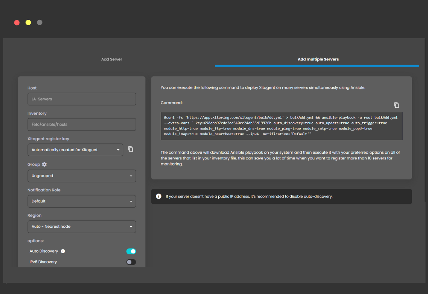Show Auto Discovery info tooltip icon
This screenshot has width=428, height=294.
point(63,251)
